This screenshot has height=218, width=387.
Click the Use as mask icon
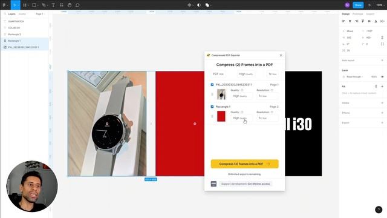click(199, 5)
